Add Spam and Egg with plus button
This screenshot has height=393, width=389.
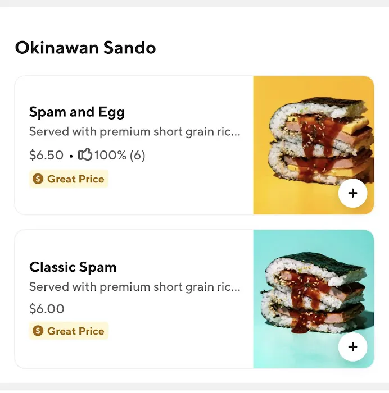pos(352,193)
